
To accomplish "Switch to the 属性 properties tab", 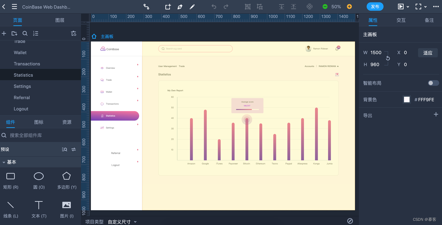I will (x=373, y=20).
